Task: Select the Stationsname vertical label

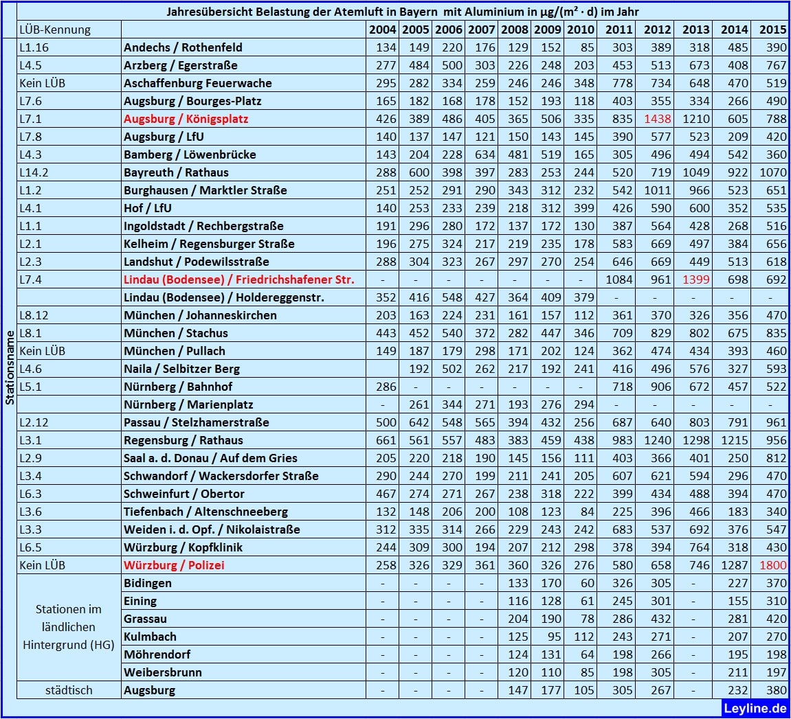Action: click(x=9, y=368)
